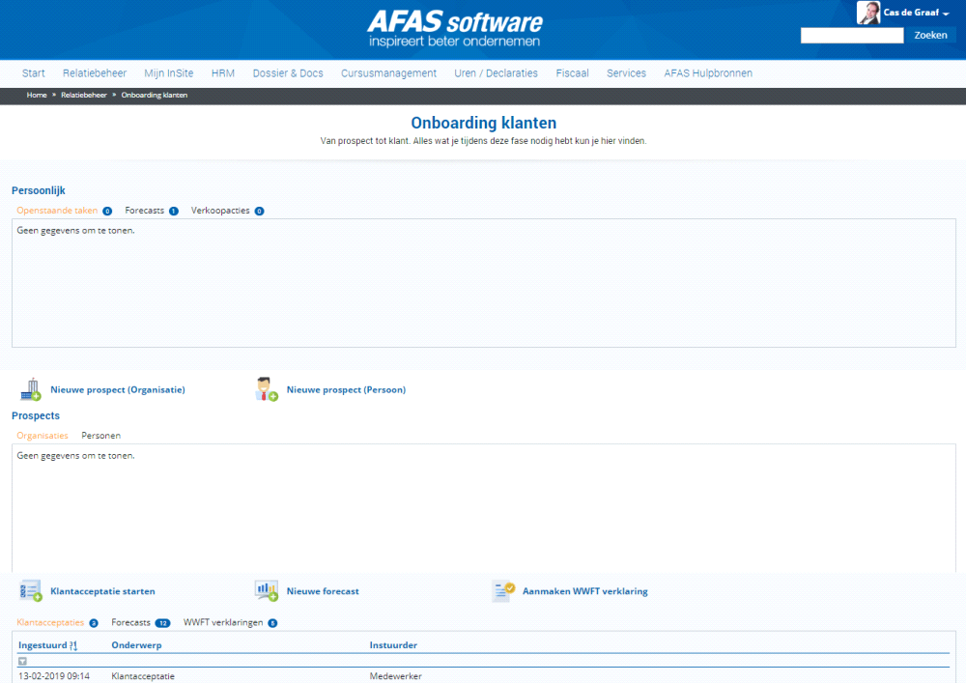The image size is (966, 683).
Task: Select the Verkoopacties tab
Action: pos(221,210)
